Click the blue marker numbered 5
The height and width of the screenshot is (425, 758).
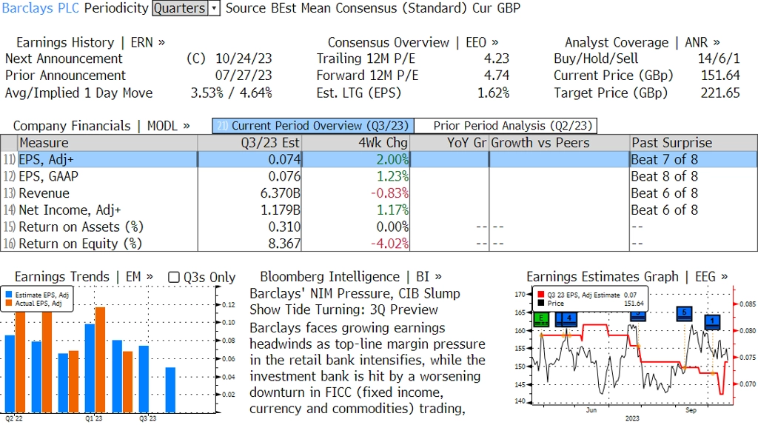[684, 313]
